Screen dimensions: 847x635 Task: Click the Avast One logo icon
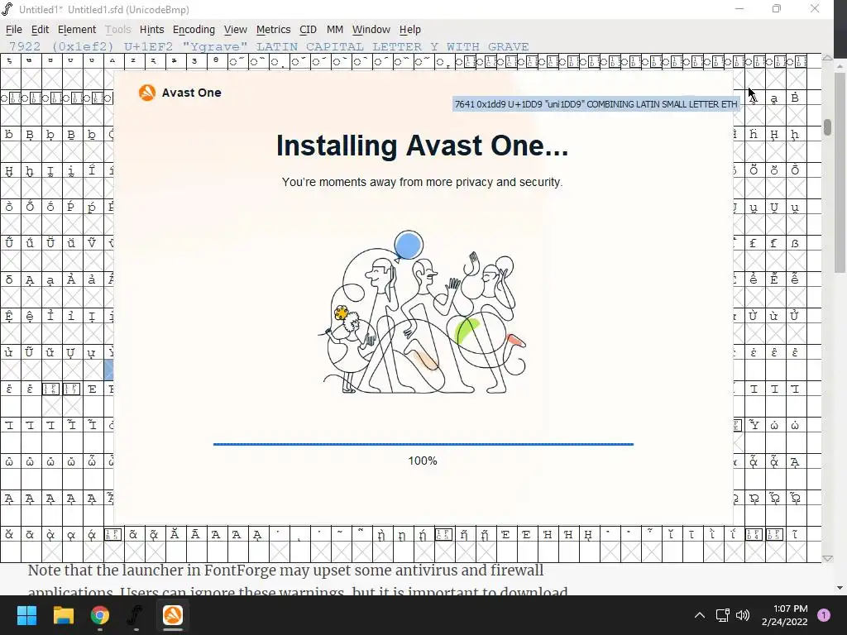coord(147,93)
